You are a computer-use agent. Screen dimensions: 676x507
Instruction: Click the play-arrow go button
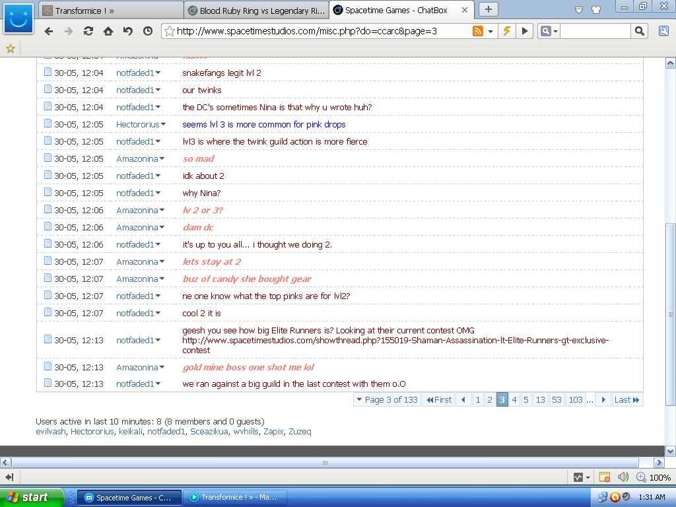coord(525,31)
